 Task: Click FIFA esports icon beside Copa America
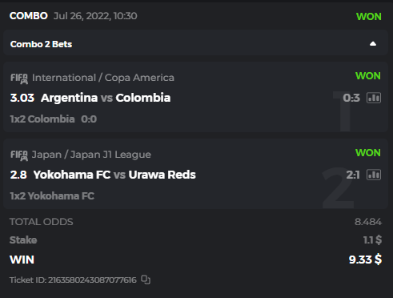19,79
